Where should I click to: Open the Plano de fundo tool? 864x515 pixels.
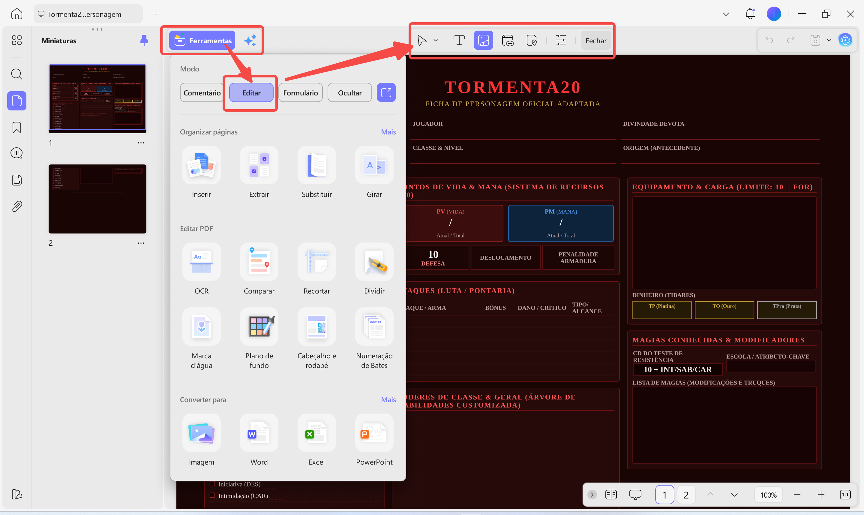[x=259, y=327]
